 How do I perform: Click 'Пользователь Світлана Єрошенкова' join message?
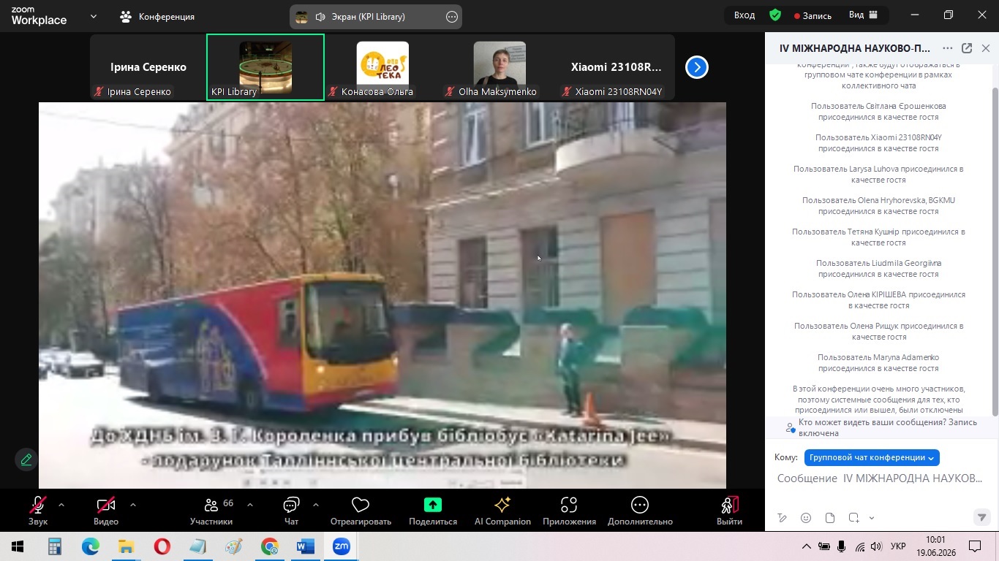point(878,112)
